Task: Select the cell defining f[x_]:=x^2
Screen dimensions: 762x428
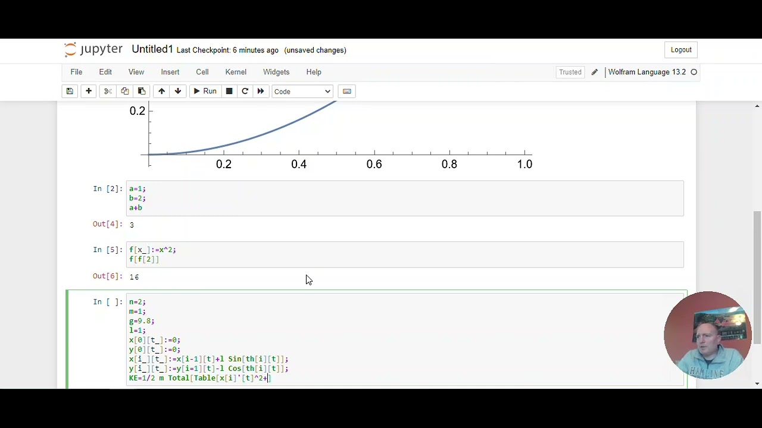Action: 405,254
